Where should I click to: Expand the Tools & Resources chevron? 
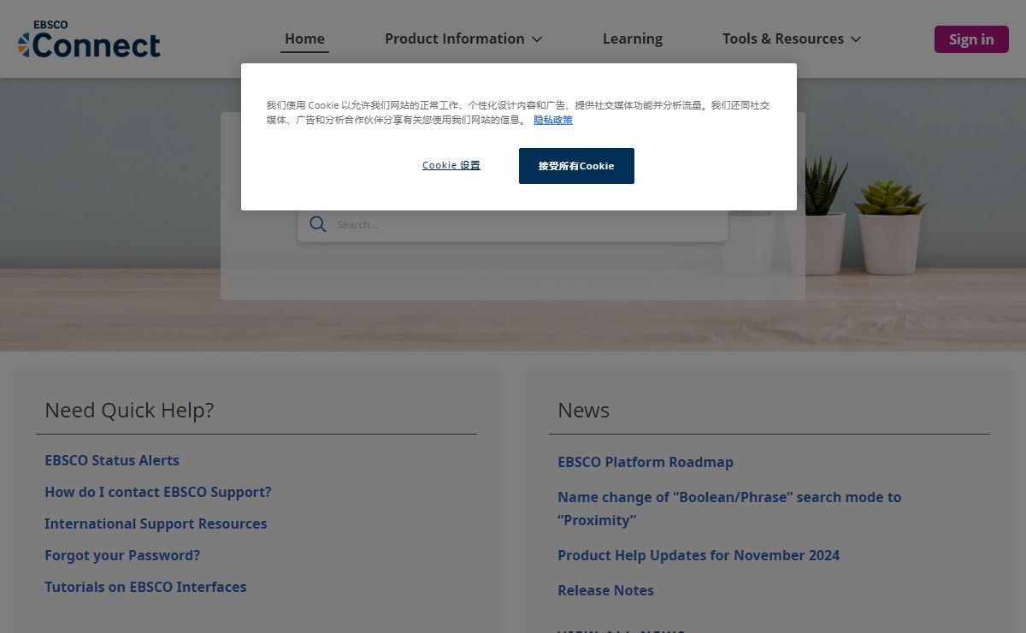pyautogui.click(x=856, y=39)
